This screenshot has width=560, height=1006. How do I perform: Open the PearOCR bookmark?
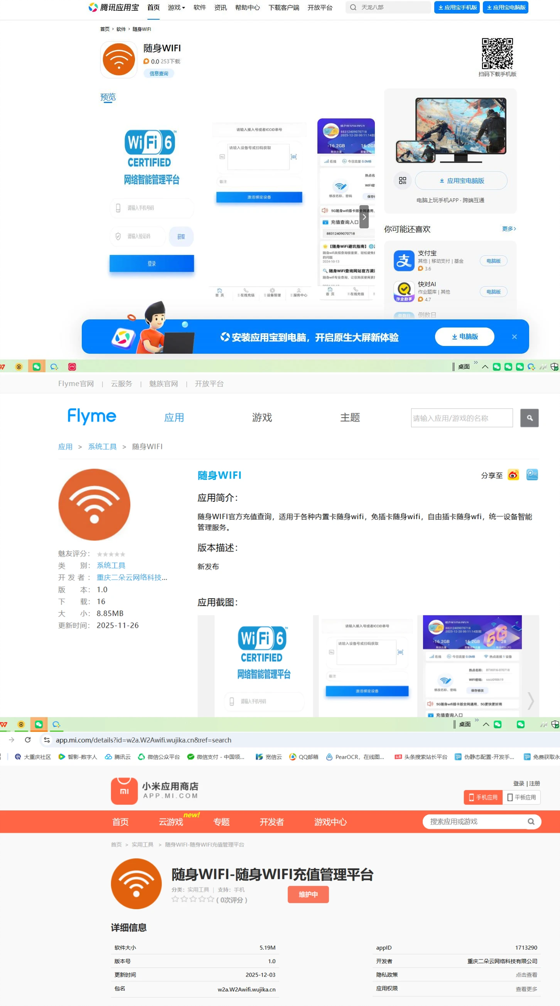click(355, 756)
